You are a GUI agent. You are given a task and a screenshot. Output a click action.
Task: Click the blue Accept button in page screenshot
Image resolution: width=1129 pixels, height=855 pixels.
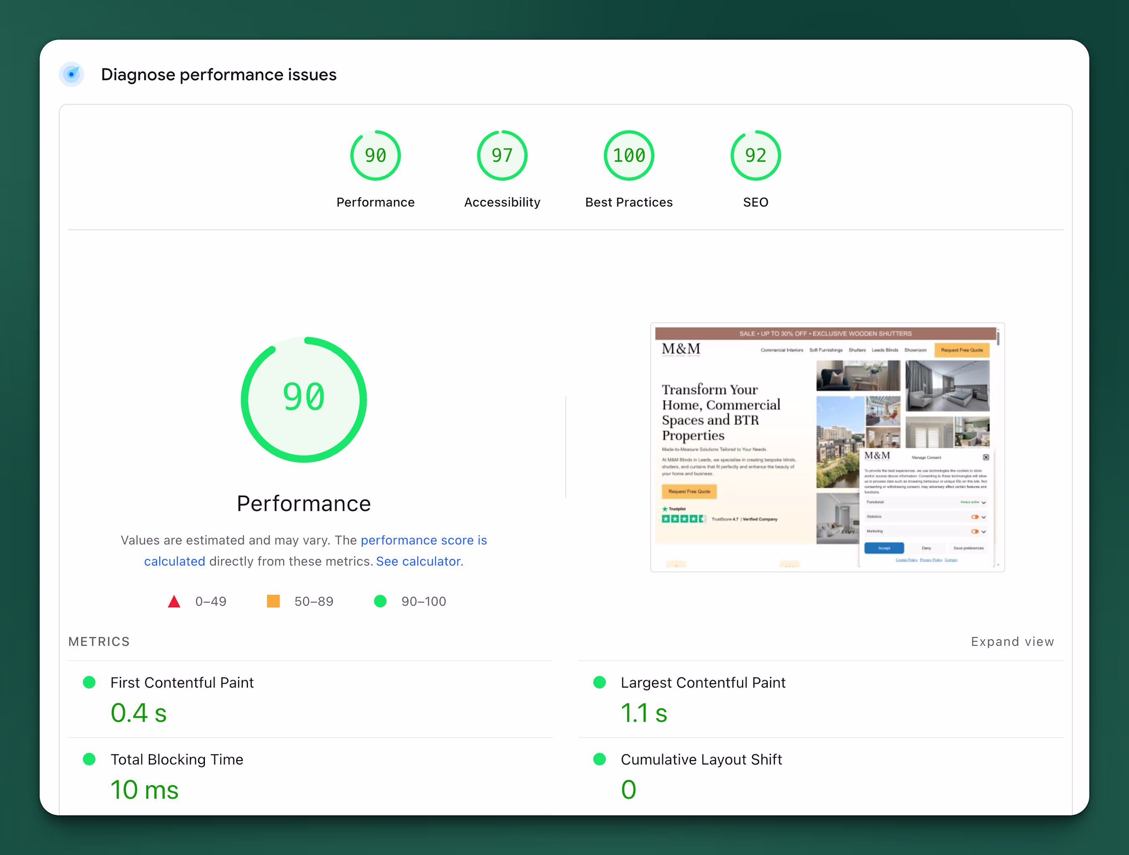click(884, 548)
